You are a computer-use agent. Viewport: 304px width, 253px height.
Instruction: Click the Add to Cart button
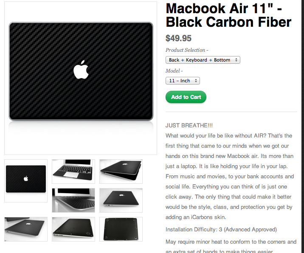coord(186,97)
